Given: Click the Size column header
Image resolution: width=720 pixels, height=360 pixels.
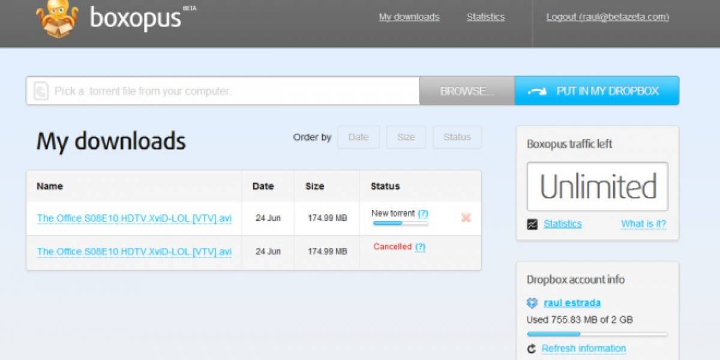Looking at the screenshot, I should pyautogui.click(x=314, y=186).
